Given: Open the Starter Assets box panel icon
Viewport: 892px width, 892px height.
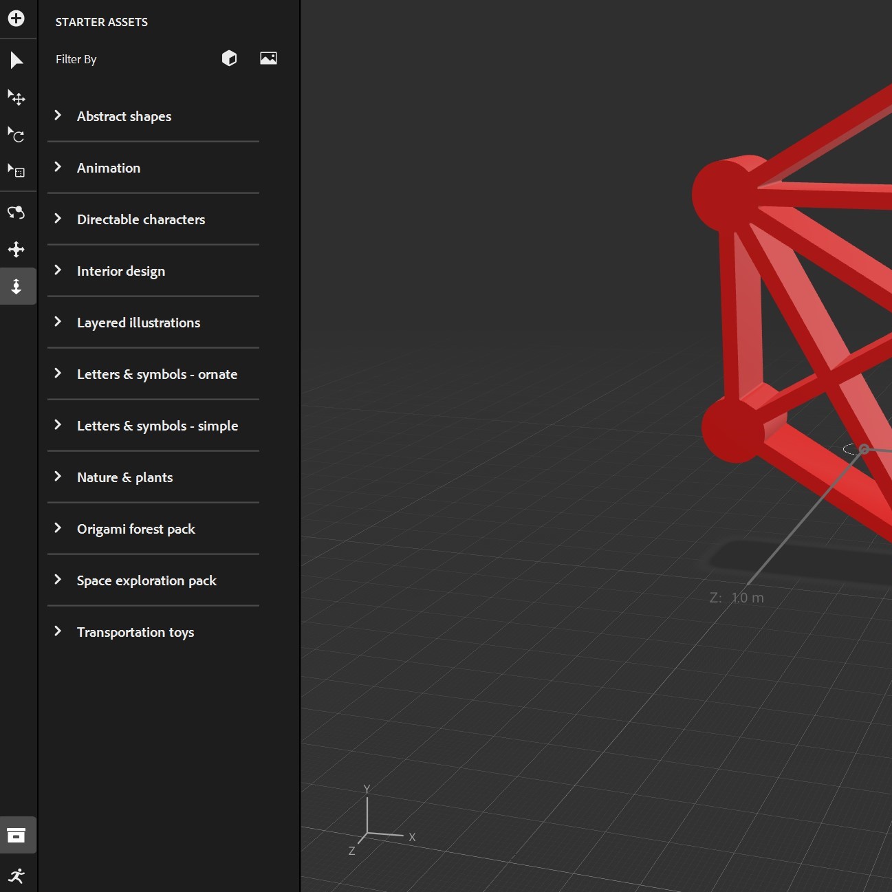Looking at the screenshot, I should point(17,835).
